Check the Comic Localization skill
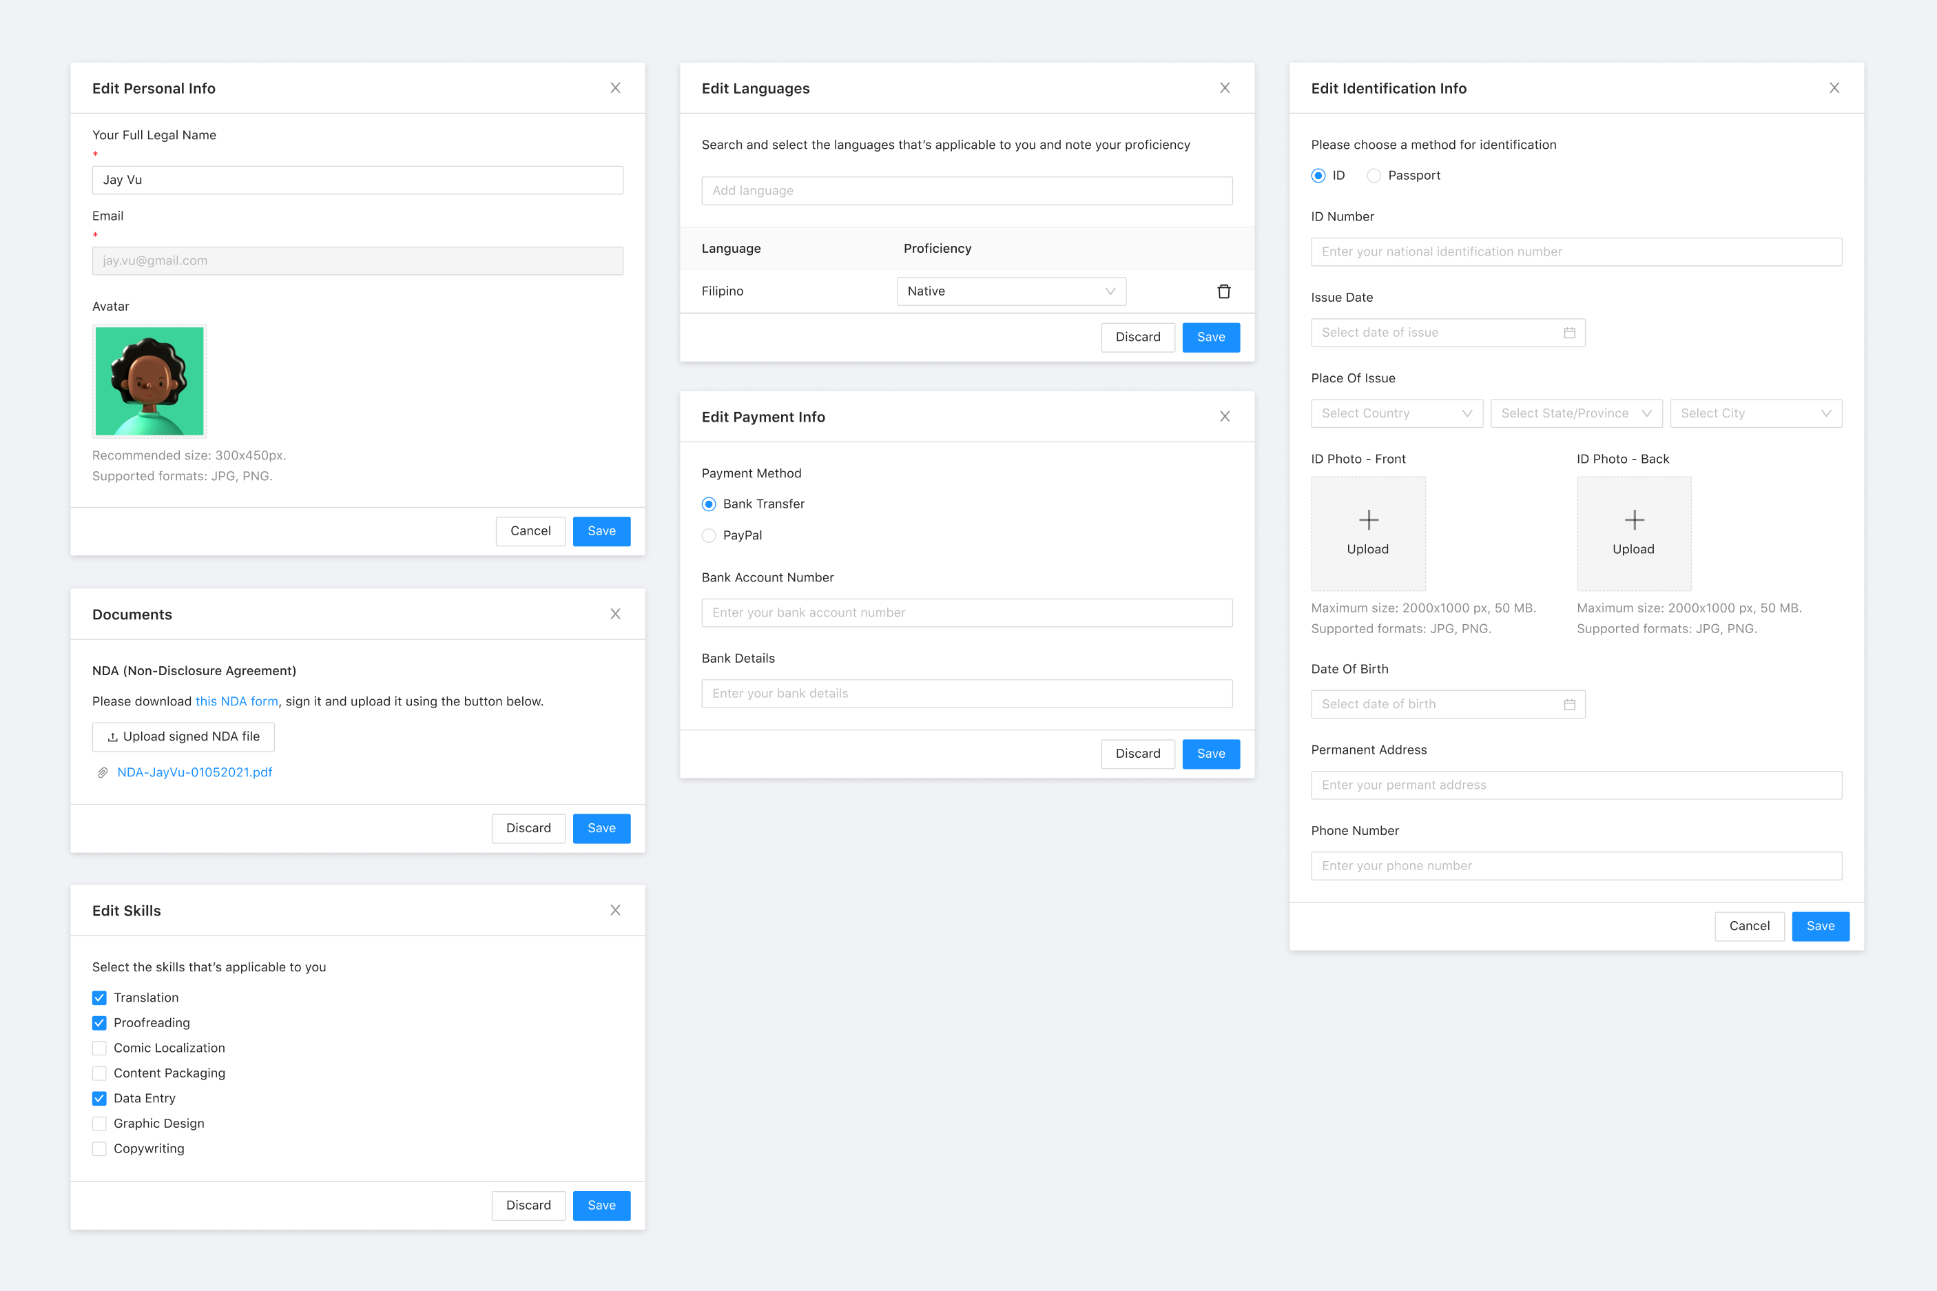Viewport: 1937px width, 1291px height. click(x=100, y=1048)
